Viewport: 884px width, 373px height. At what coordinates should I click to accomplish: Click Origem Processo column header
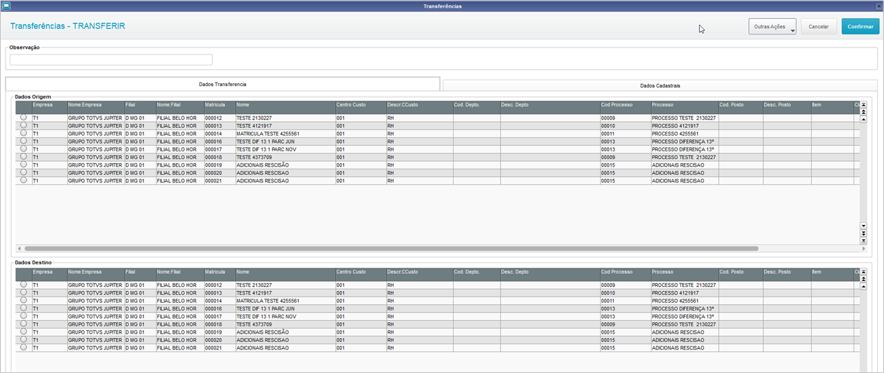[x=685, y=108]
